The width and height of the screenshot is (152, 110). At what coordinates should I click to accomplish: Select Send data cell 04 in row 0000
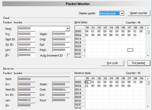pyautogui.click(x=88, y=31)
